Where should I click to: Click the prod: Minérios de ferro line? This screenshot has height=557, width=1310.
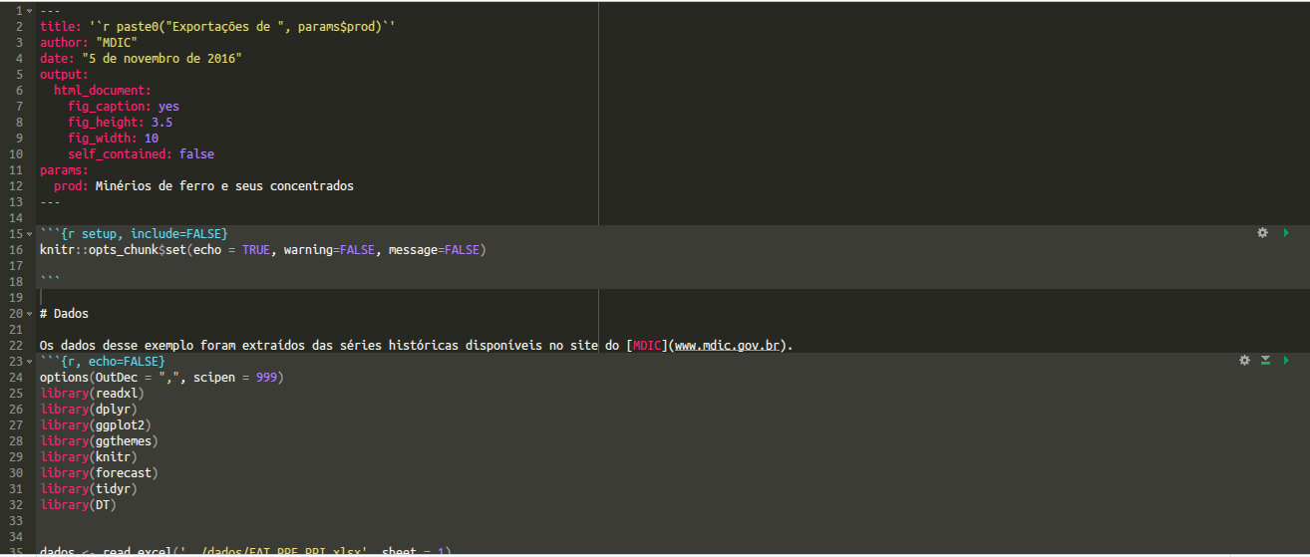tap(203, 185)
